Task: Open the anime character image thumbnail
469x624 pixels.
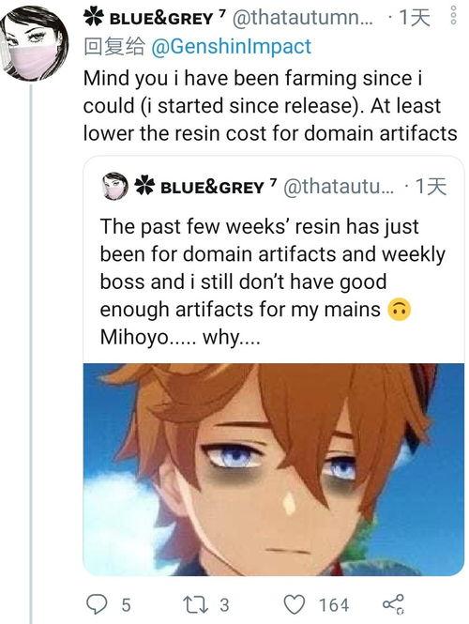Action: 274,469
